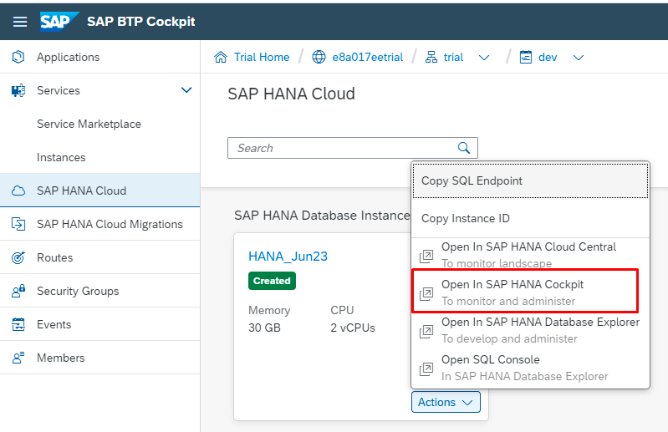The height and width of the screenshot is (432, 668).
Task: Select SAP HANA Cloud sidebar item
Action: coord(99,191)
